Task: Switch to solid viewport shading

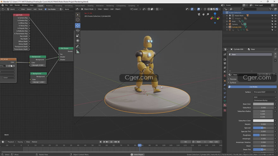Action: (x=211, y=9)
